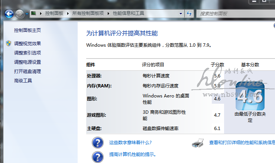Click the shield icon beside 调整视觉效果
The height and width of the screenshot is (163, 275).
pyautogui.click(x=9, y=43)
